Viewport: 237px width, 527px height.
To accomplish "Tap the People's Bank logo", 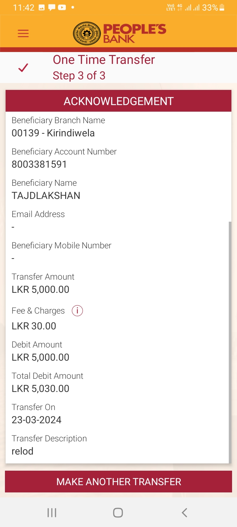I will pos(119,33).
